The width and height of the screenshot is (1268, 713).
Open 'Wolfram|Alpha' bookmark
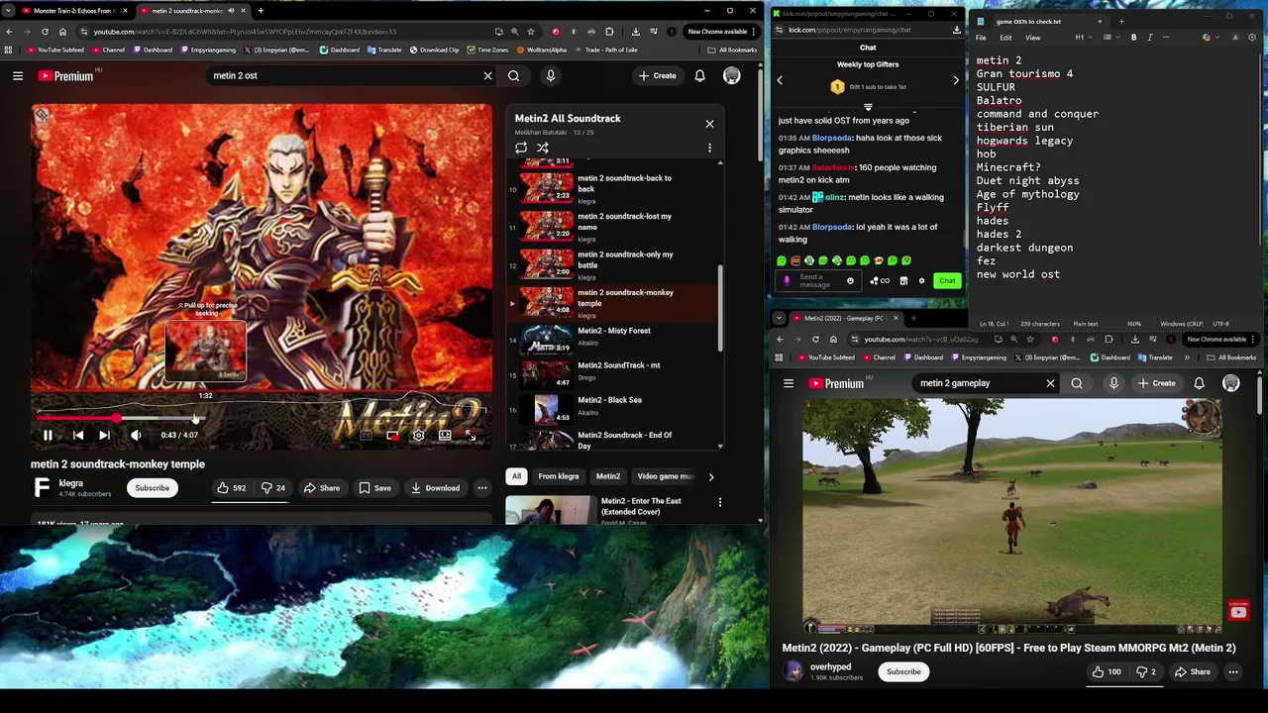[542, 50]
